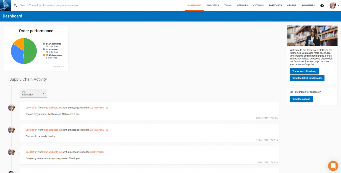Open order link 02-41367660 - 10
Viewport: 341px width, 173px height.
point(99,130)
